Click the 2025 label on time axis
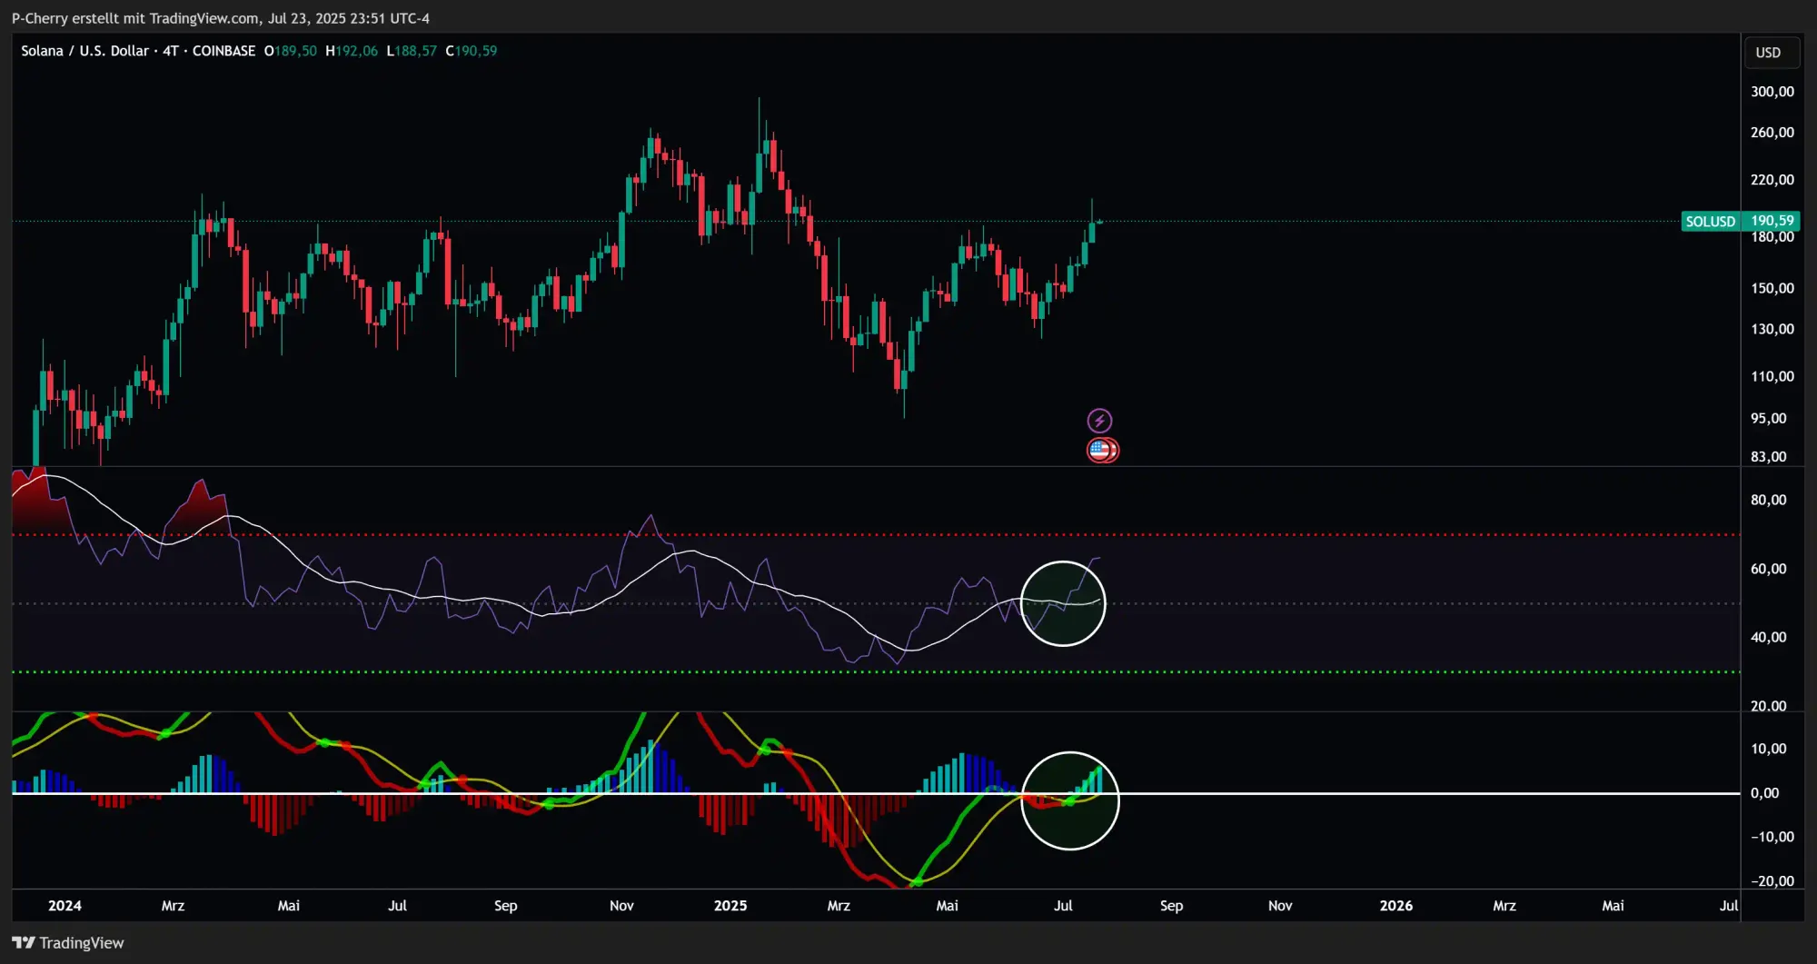The height and width of the screenshot is (964, 1817). coord(730,906)
